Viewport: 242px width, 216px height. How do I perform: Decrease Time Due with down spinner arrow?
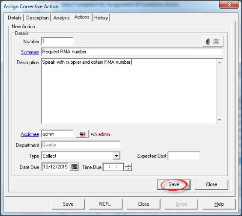coord(128,169)
